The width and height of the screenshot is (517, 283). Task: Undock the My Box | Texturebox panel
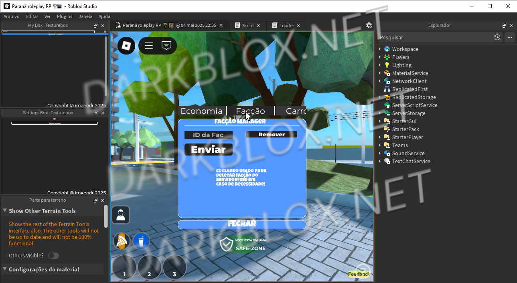(x=96, y=26)
